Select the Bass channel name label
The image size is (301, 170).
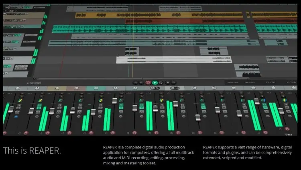coord(289,134)
